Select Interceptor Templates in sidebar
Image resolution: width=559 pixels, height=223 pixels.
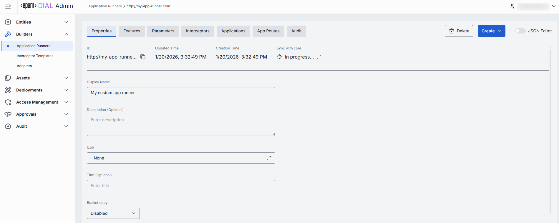(35, 56)
